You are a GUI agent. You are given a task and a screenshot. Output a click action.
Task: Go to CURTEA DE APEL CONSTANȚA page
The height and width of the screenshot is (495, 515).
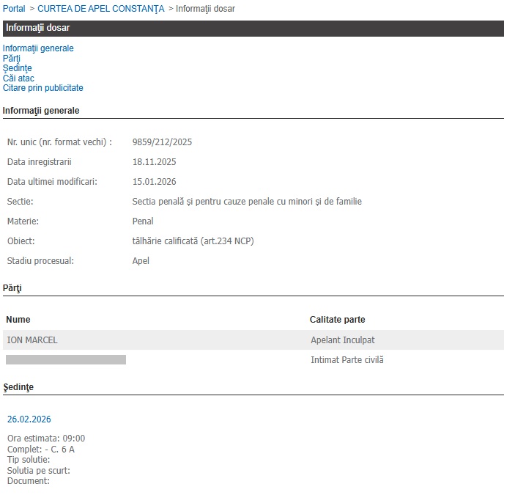click(x=101, y=8)
